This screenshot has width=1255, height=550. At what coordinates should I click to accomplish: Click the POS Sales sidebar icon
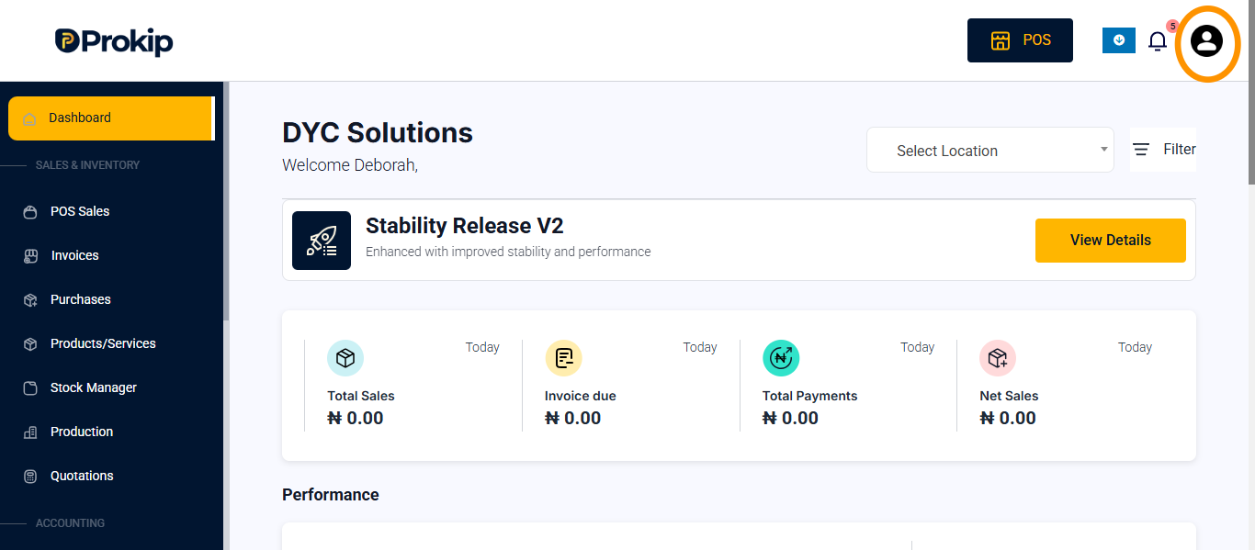30,212
